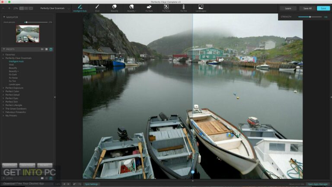Click the Save All button
The width and height of the screenshot is (332, 187).
pos(307,8)
